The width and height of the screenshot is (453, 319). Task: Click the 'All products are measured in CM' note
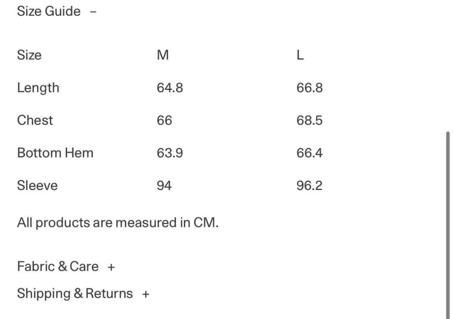coord(118,223)
